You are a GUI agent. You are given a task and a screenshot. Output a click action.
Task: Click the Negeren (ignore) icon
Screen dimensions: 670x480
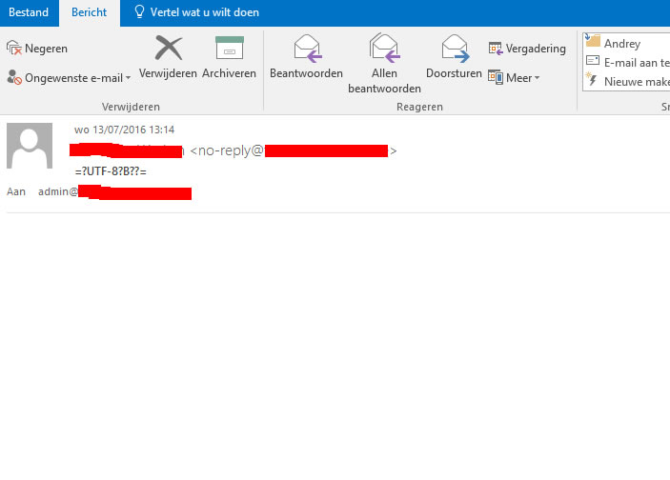coord(14,49)
